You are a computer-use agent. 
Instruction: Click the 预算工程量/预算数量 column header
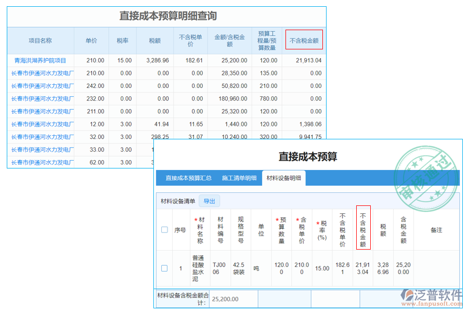point(266,40)
